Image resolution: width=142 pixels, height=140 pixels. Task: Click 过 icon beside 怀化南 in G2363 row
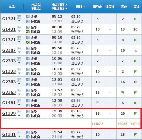click(28, 95)
